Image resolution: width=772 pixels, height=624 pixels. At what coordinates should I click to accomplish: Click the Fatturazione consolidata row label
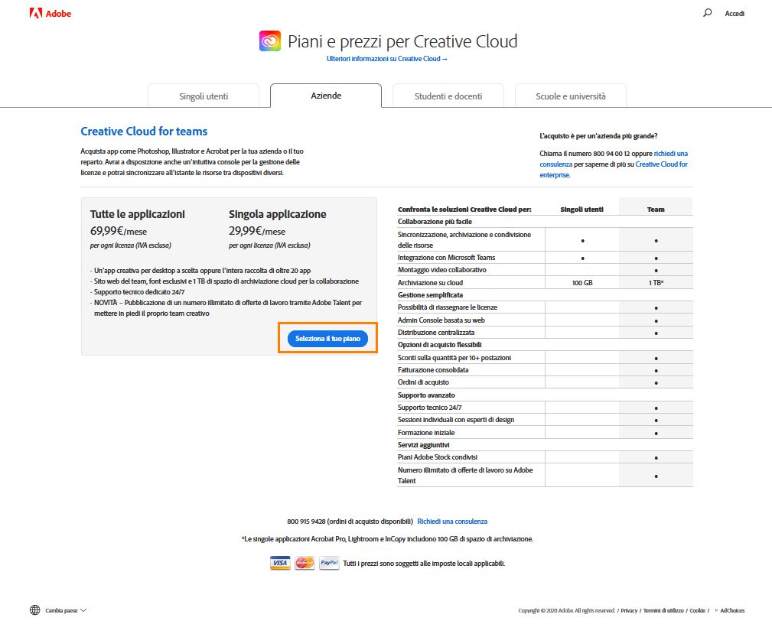pos(433,369)
